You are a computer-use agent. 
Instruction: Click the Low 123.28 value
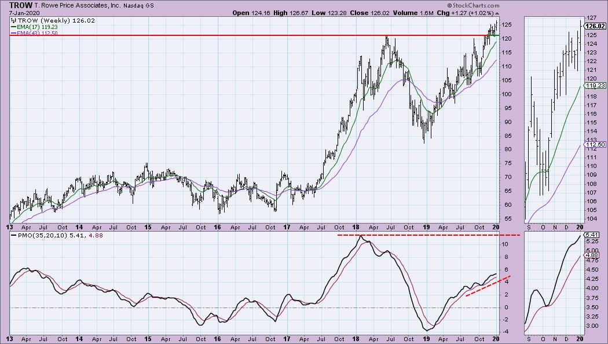tap(329, 13)
